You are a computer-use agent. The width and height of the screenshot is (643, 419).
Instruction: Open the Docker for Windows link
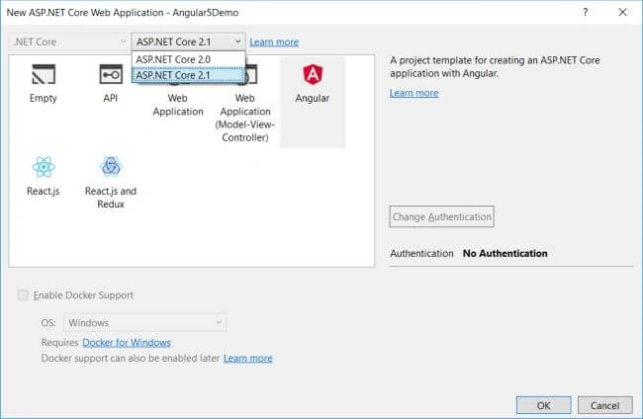[x=127, y=342]
